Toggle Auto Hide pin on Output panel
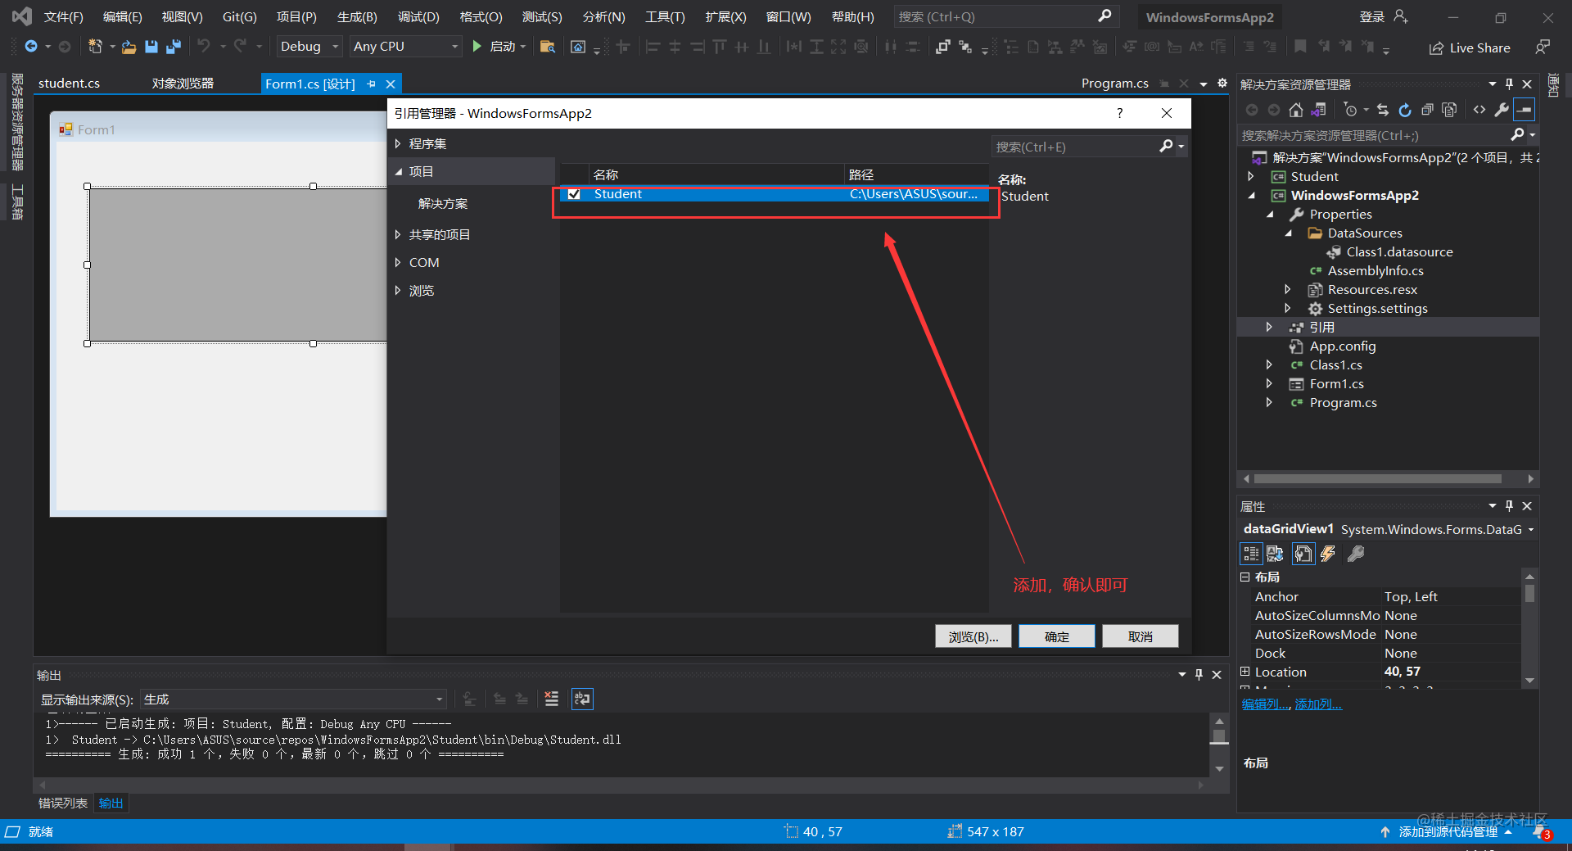The width and height of the screenshot is (1572, 851). coord(1199,675)
